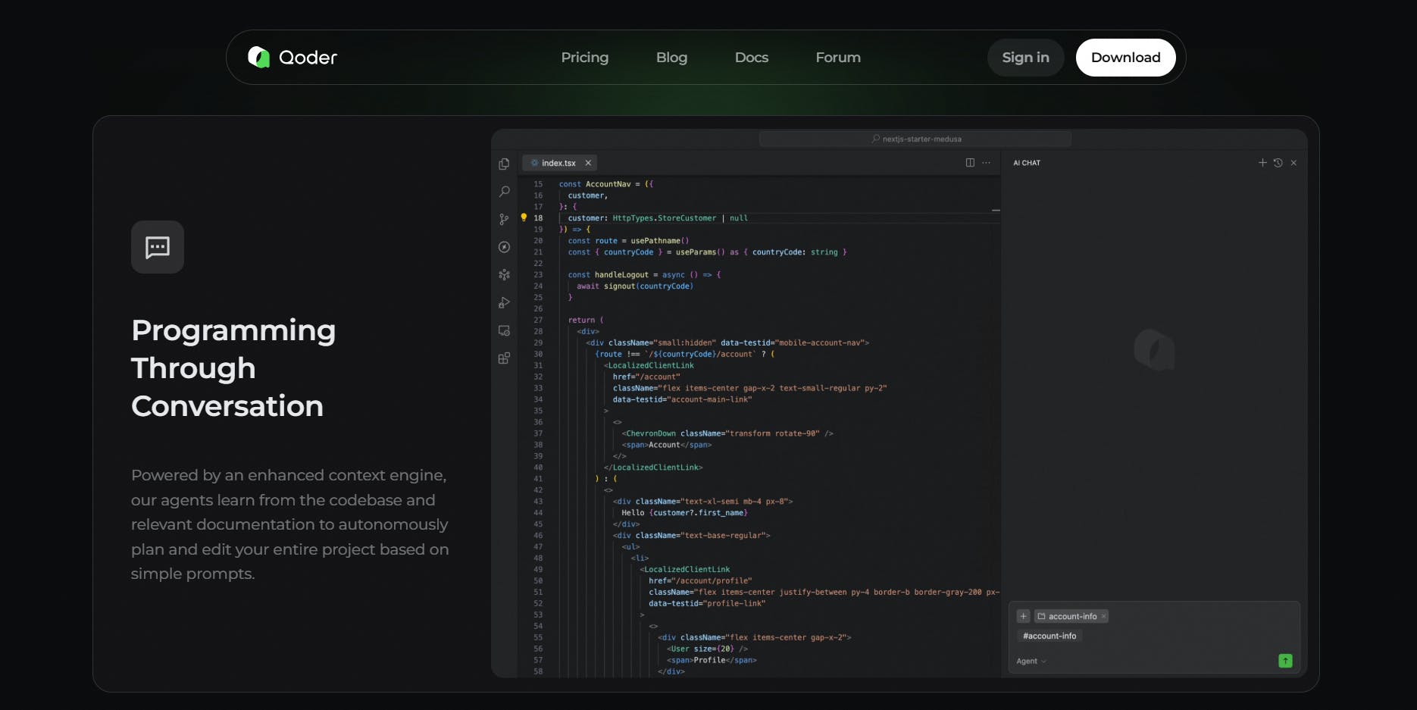The height and width of the screenshot is (710, 1417).
Task: Click 'Programming Through Conversation' heading
Action: pos(233,368)
